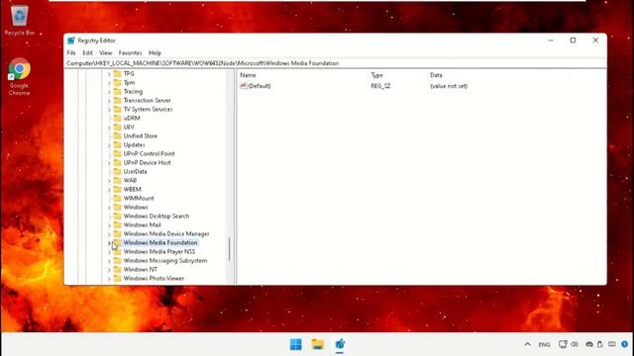Select the (Default) value name
The image size is (634, 356).
click(260, 86)
